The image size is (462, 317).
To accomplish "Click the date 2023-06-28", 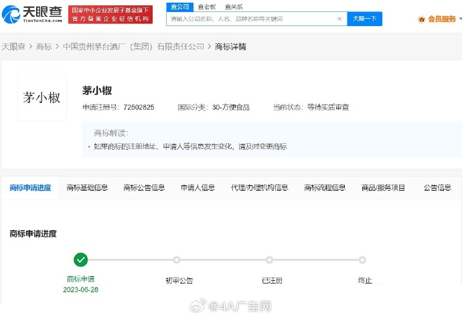I will coord(81,290).
